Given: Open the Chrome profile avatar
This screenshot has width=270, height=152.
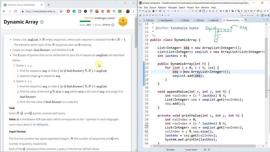Looking at the screenshot, I should tap(128, 11).
